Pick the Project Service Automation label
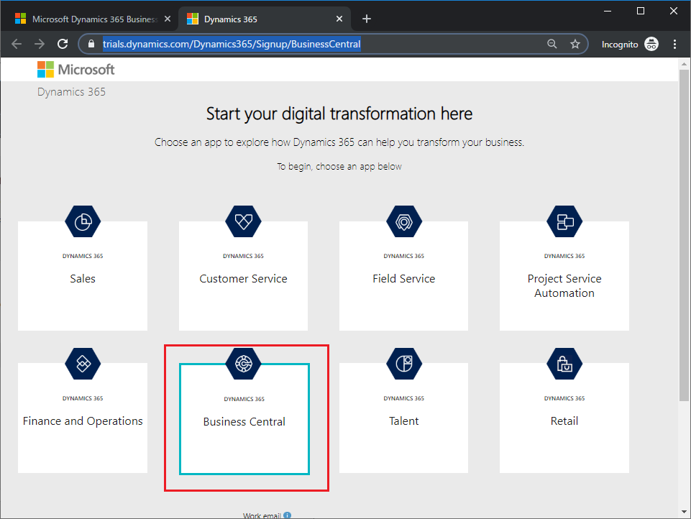 564,286
